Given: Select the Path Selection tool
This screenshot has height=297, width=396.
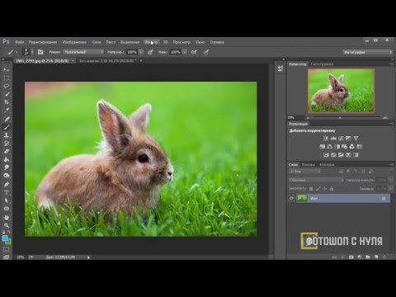Looking at the screenshot, I should pos(7,200).
